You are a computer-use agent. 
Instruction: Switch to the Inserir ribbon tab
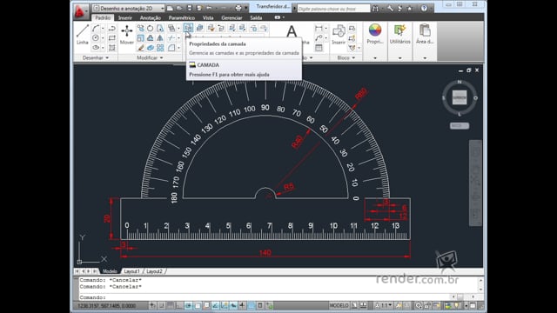pyautogui.click(x=125, y=17)
